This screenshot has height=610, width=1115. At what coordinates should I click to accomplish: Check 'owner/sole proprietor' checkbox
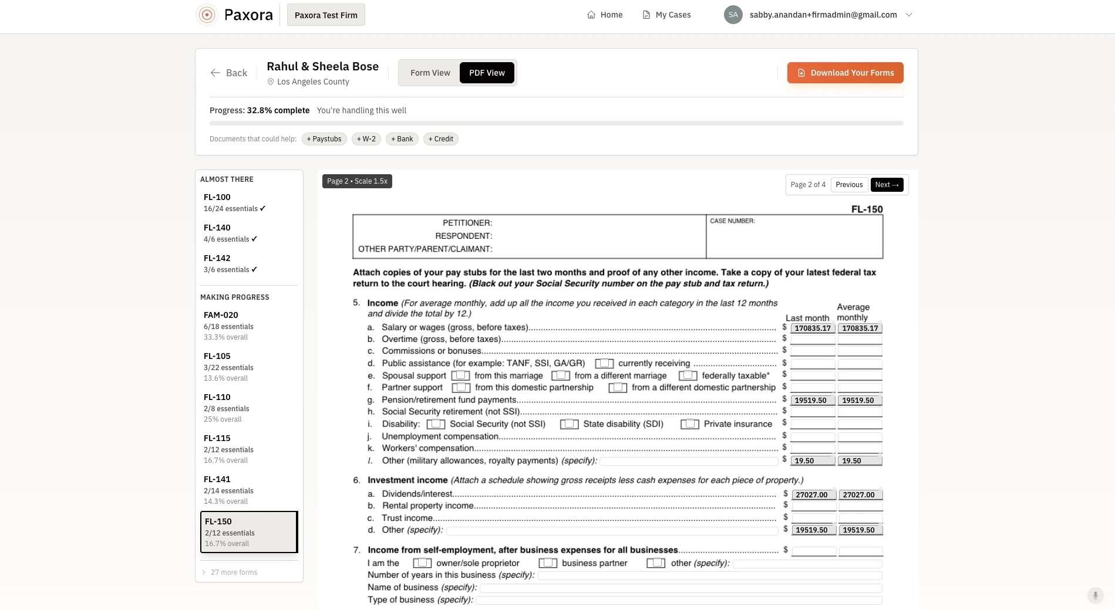click(x=422, y=563)
